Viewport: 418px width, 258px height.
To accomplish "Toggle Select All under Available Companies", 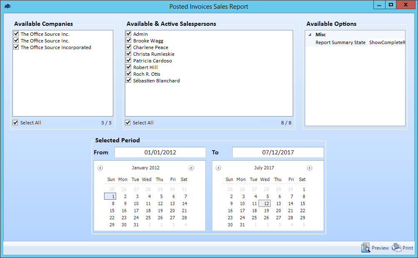I will (16, 123).
